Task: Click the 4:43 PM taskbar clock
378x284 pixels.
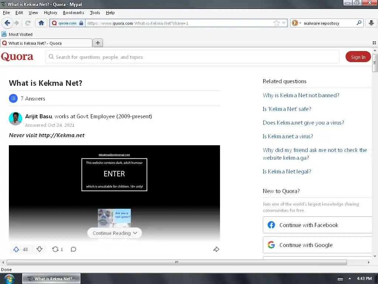Action: [x=364, y=278]
